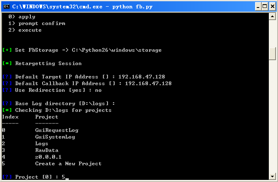
Task: Click the Use Redirection answer 'no'
Action: (98, 90)
